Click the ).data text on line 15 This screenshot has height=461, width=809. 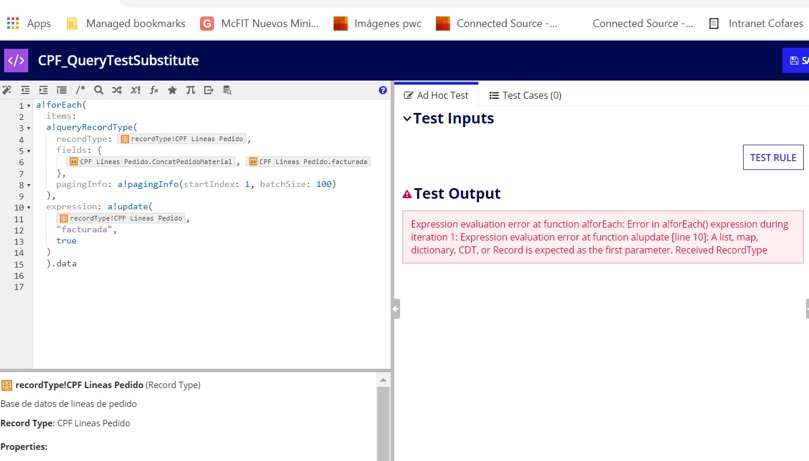point(61,263)
